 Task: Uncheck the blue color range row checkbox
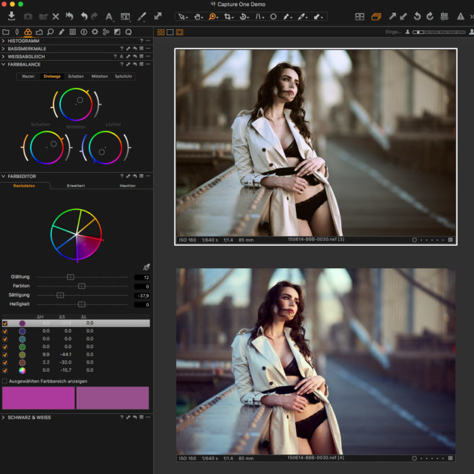coord(5,331)
